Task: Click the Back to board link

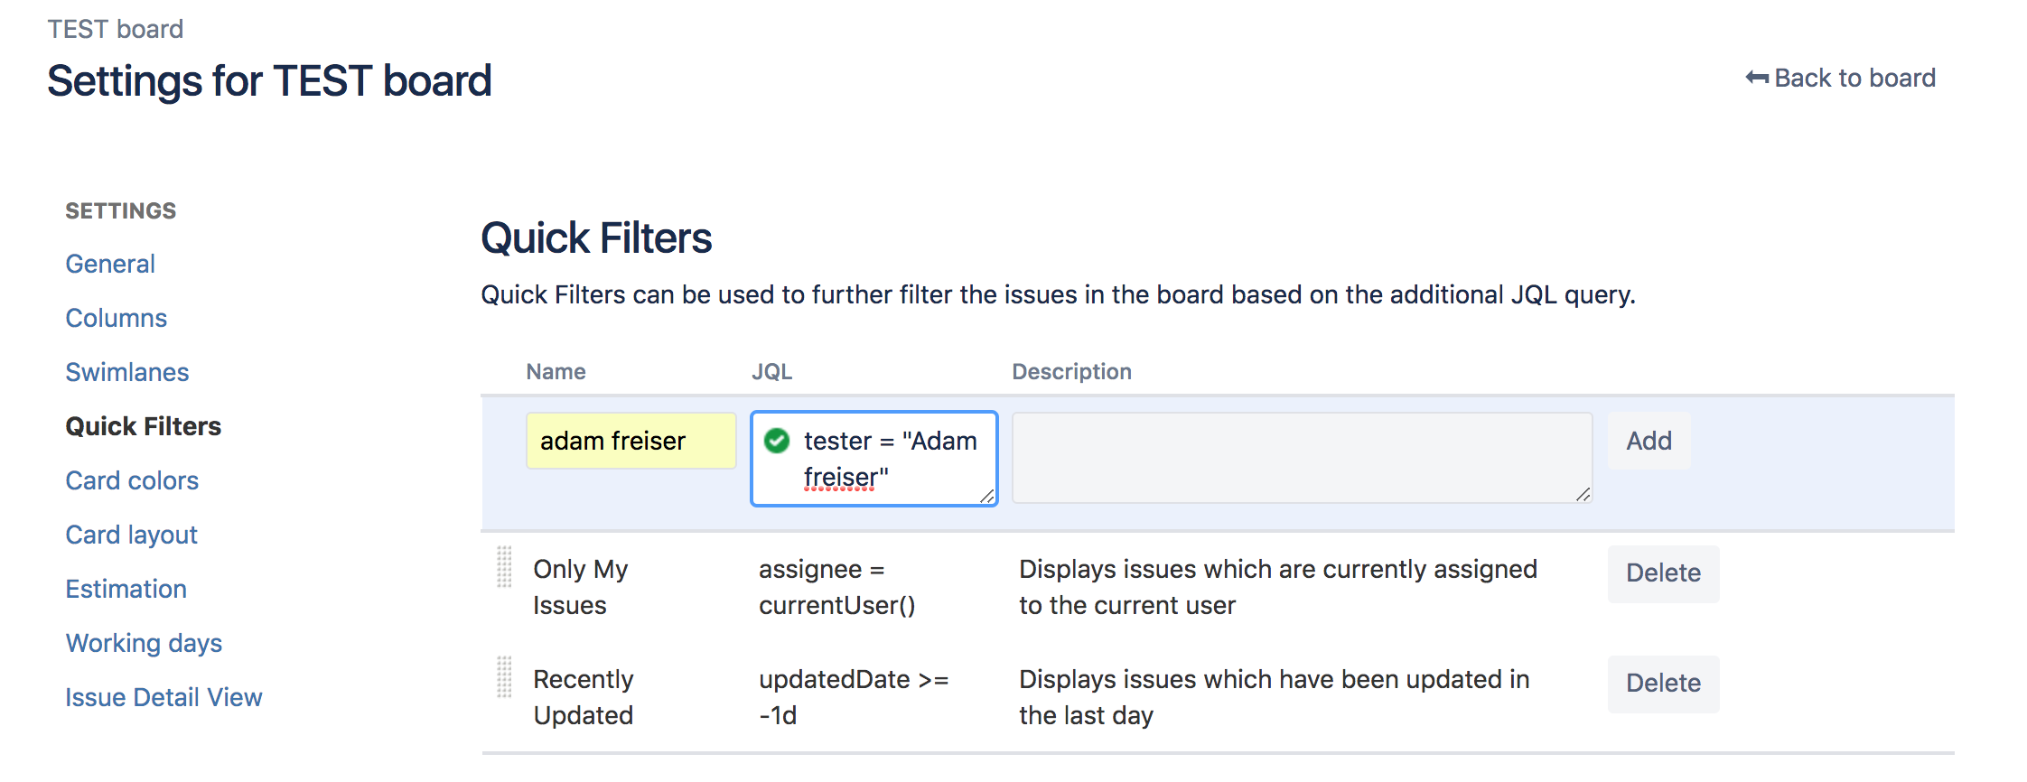Action: click(1854, 78)
